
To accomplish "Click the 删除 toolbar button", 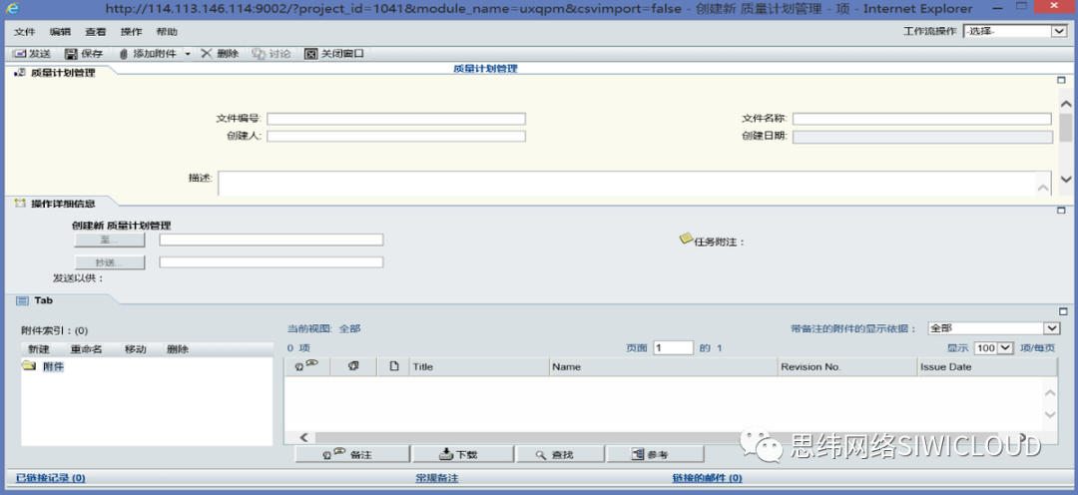I will (x=220, y=54).
